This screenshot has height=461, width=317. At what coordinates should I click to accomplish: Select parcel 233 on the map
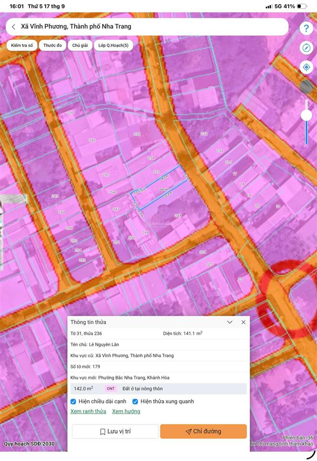click(x=204, y=133)
